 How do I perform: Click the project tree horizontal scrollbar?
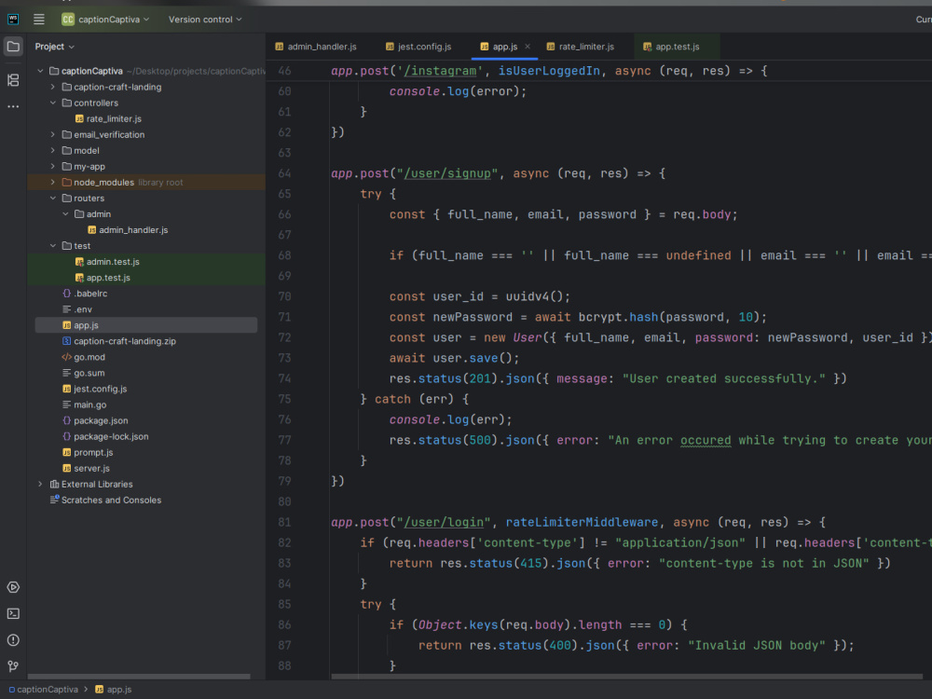point(139,677)
